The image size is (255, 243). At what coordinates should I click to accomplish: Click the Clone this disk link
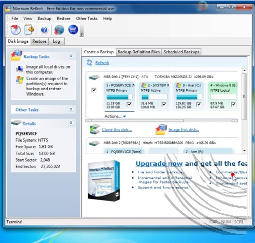pos(117,130)
